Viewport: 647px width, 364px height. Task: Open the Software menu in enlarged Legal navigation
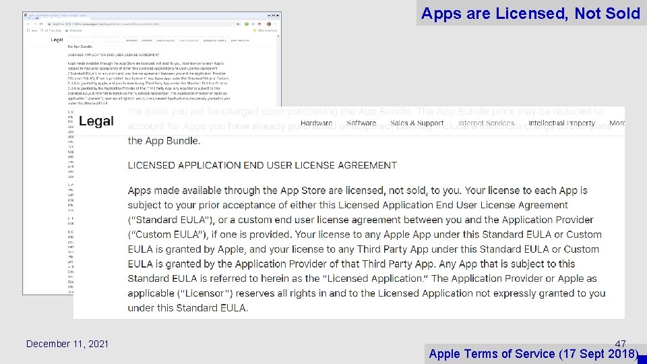[x=361, y=123]
